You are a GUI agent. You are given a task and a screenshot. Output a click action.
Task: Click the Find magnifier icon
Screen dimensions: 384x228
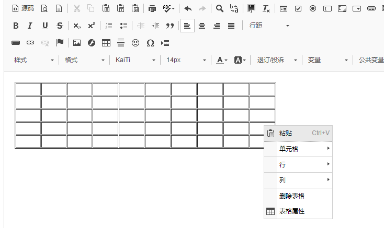tap(220, 8)
